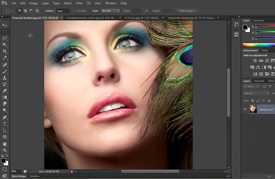Image resolution: width=275 pixels, height=179 pixels.
Task: Click the Brightness/Contrast adjustment icon
Action: click(255, 60)
